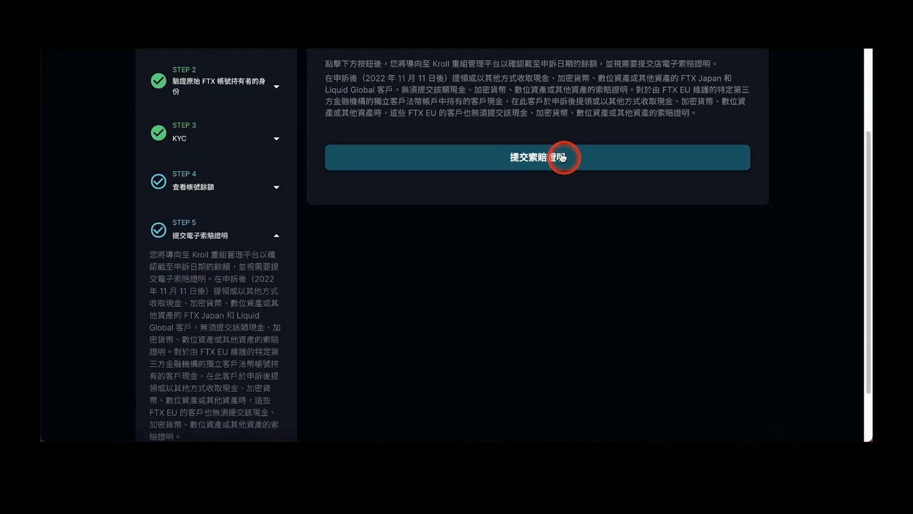Open the 驗證原始 FTX 帳號持有者的身份 step title
913x514 pixels.
click(x=219, y=86)
